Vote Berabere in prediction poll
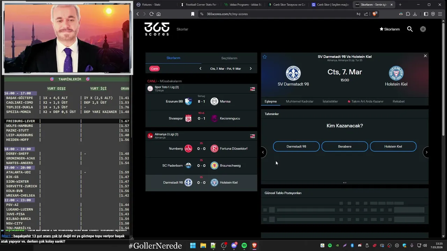The width and height of the screenshot is (447, 251). pyautogui.click(x=345, y=146)
